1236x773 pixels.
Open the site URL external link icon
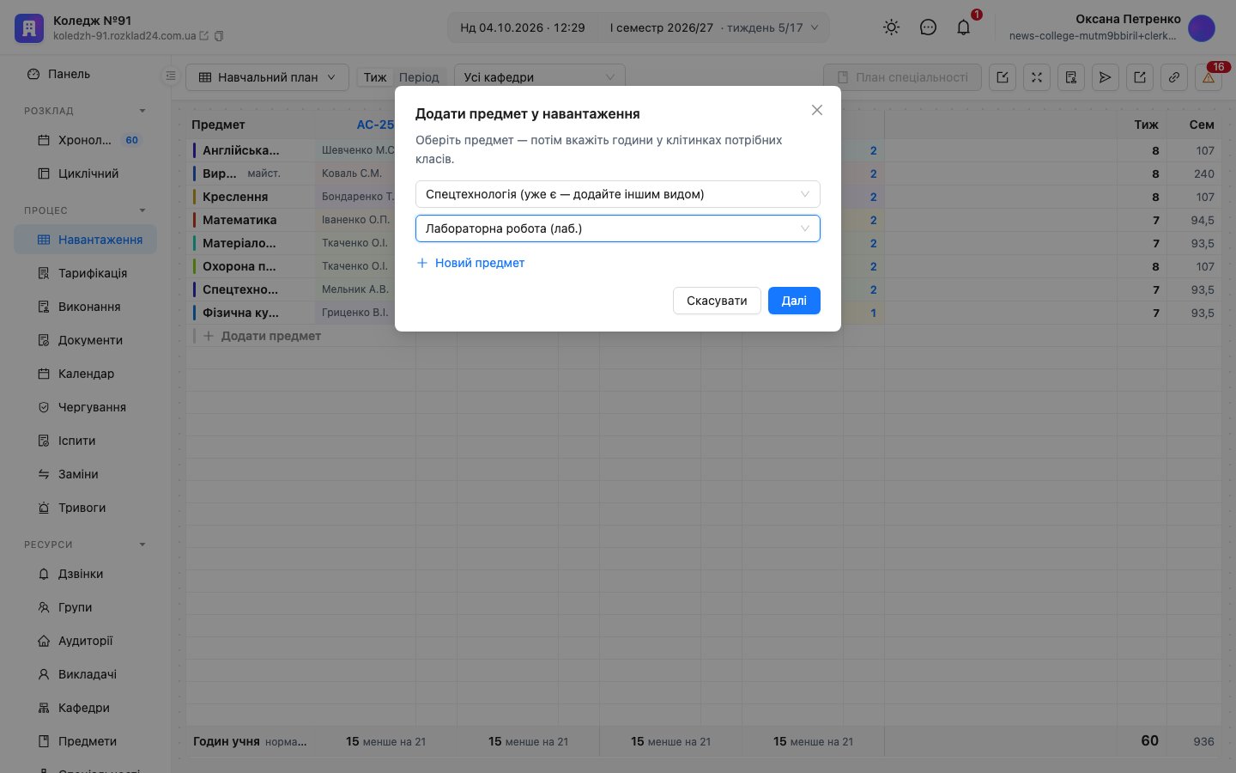204,36
